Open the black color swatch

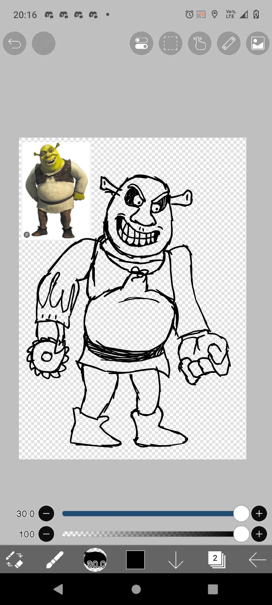tap(135, 560)
